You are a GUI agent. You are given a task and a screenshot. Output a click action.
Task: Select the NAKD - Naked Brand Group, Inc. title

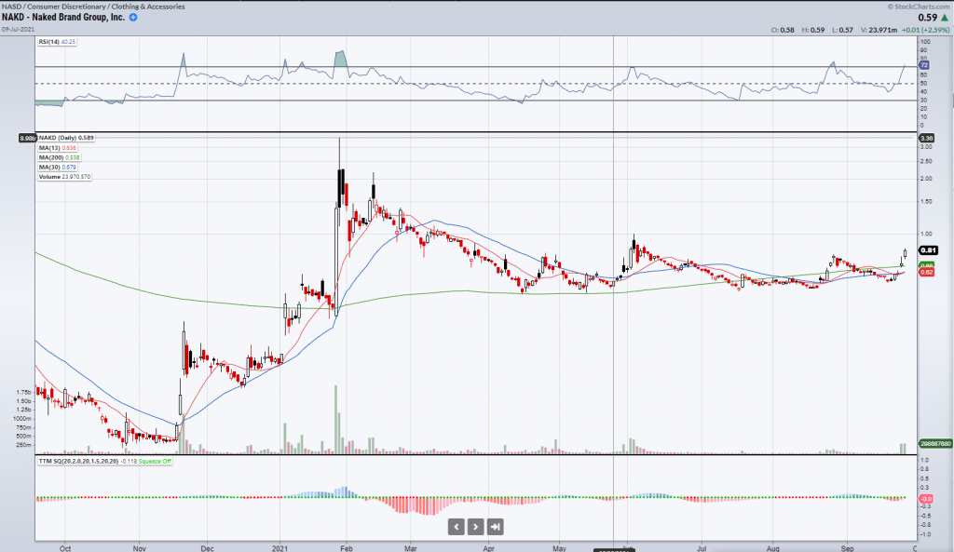coord(63,17)
